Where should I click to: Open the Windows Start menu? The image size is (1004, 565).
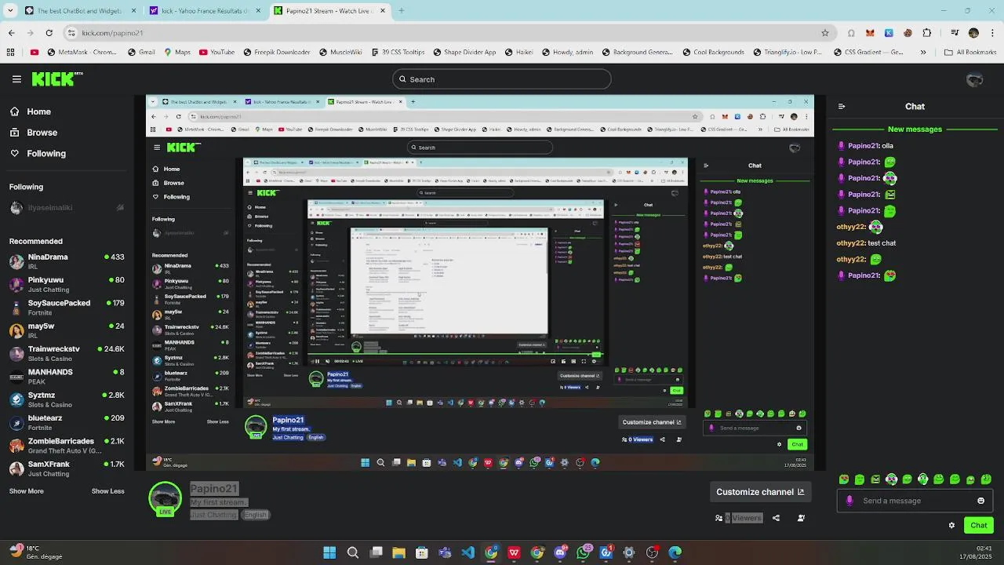tap(329, 552)
